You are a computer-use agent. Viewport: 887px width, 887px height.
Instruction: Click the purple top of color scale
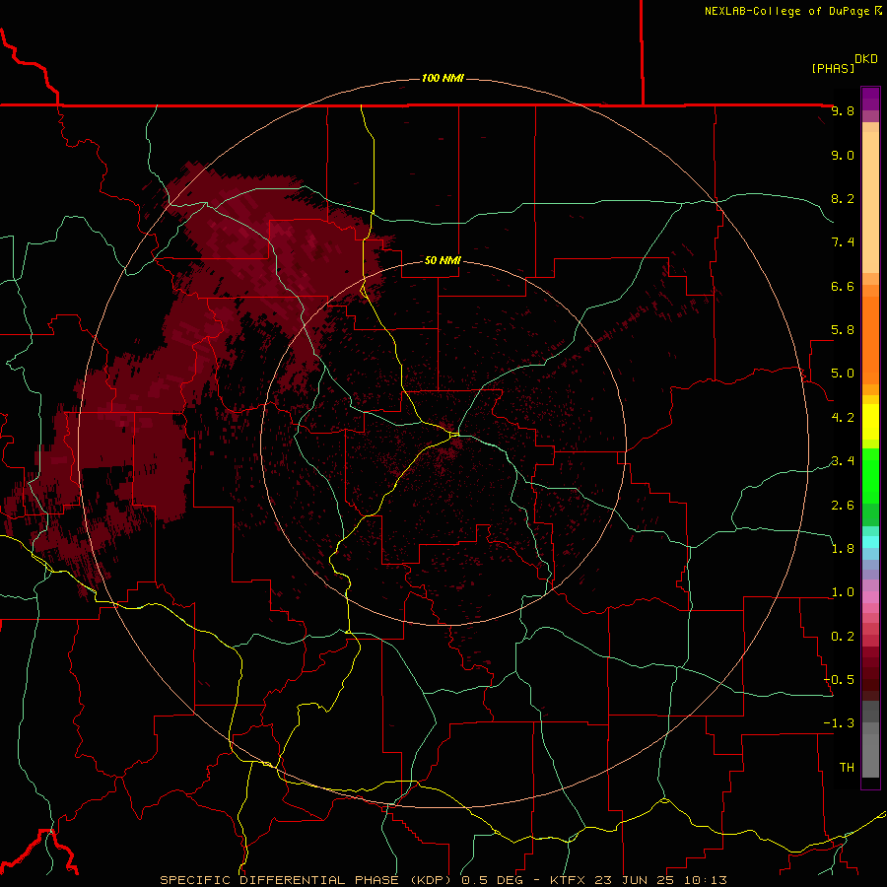(x=870, y=99)
